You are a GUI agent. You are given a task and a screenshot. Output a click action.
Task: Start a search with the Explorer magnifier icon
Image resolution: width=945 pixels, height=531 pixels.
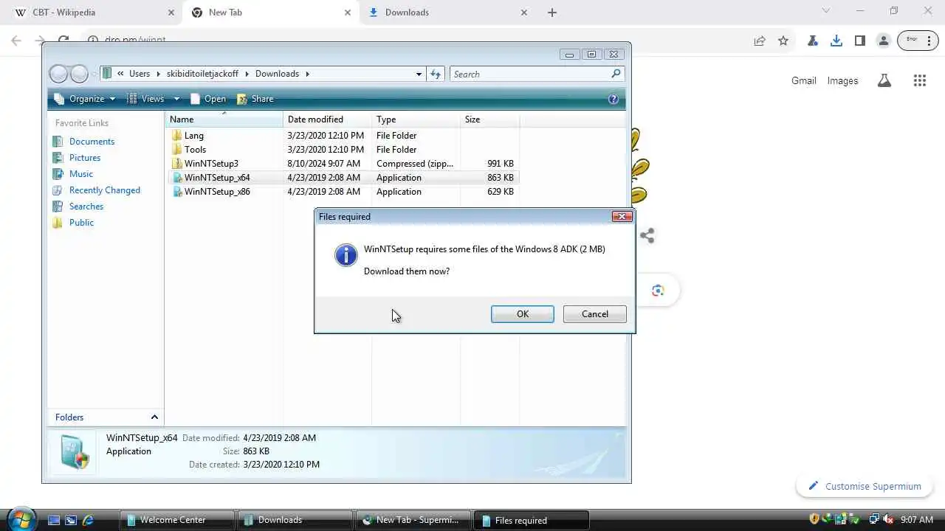(x=616, y=74)
